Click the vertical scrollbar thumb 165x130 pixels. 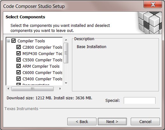pyautogui.click(x=66, y=53)
